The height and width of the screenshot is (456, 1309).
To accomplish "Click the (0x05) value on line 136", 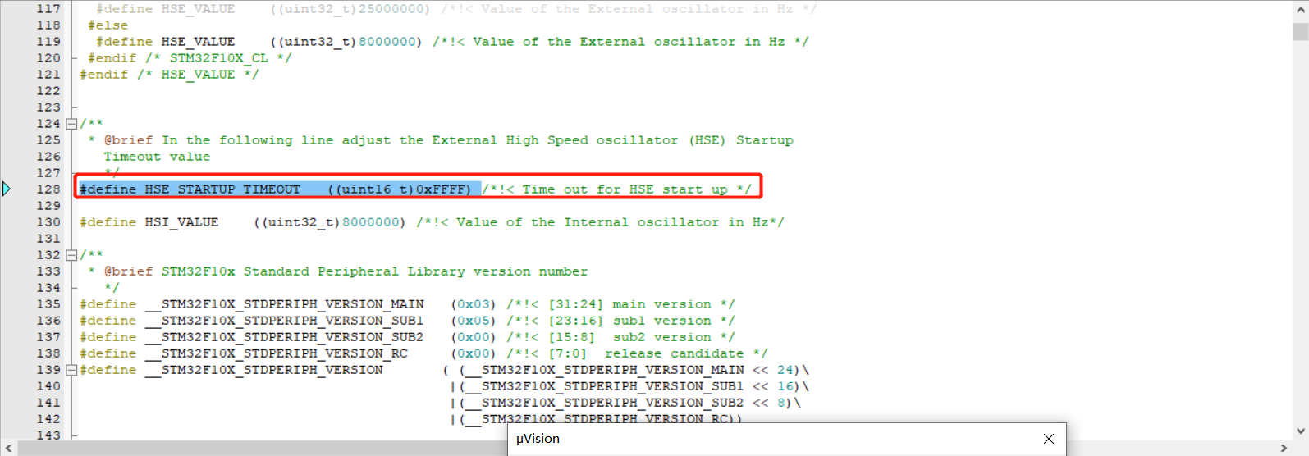I will point(473,321).
